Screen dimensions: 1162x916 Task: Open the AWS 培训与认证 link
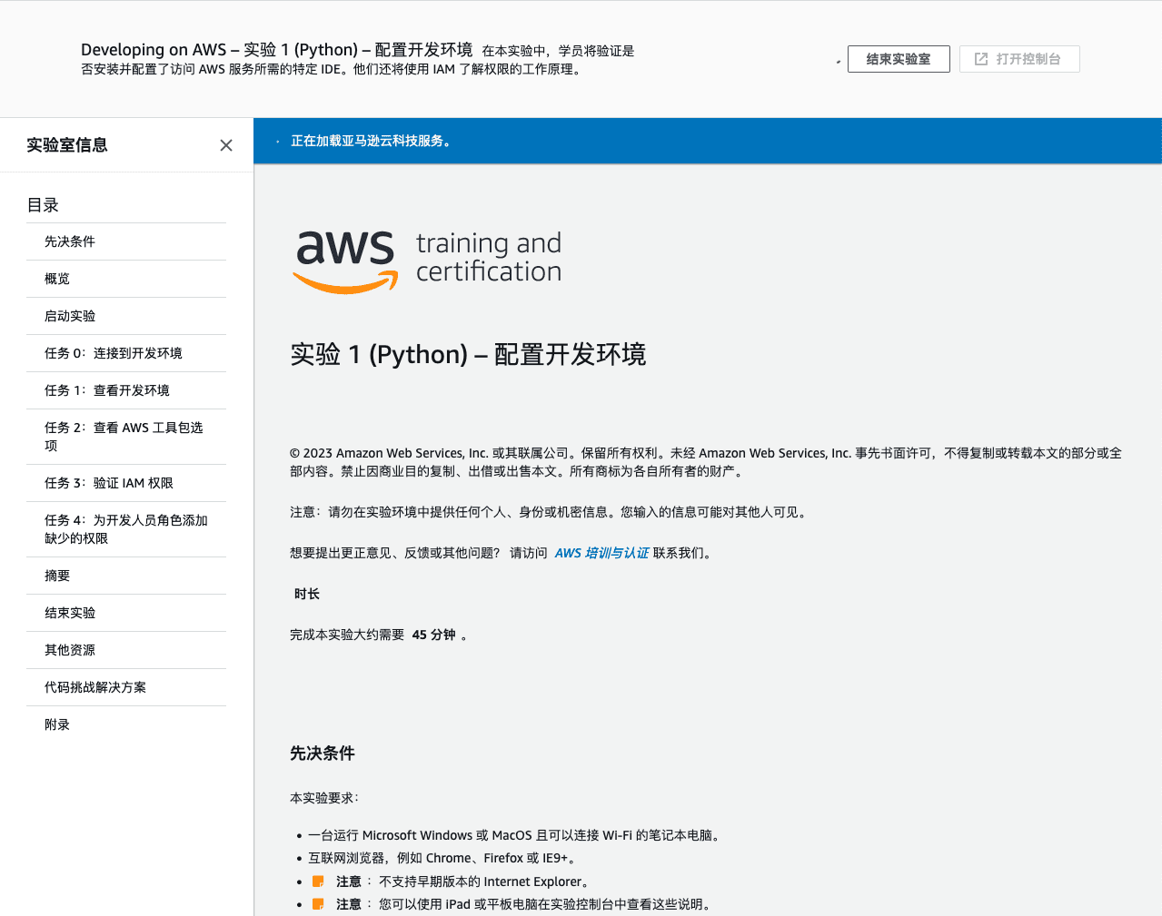point(601,553)
